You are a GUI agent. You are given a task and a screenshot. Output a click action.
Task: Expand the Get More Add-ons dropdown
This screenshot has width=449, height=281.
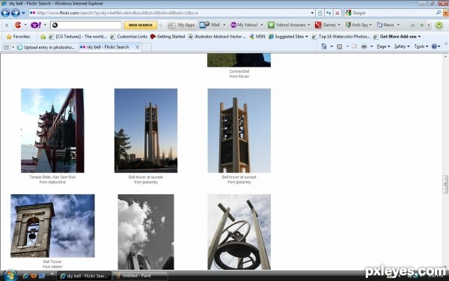click(419, 37)
